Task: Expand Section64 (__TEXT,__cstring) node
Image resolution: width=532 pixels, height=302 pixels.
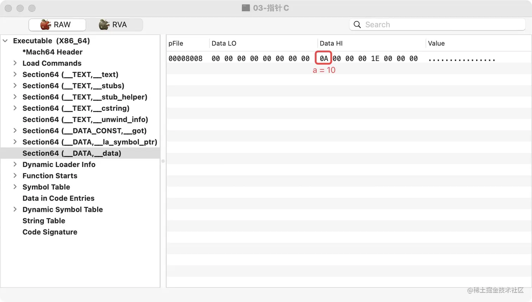Action: (x=15, y=108)
